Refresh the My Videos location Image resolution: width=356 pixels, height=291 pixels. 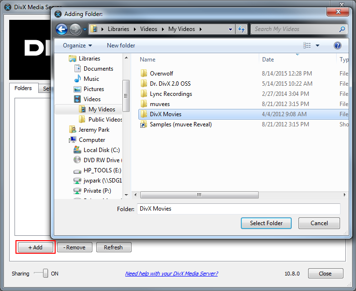coord(241,29)
